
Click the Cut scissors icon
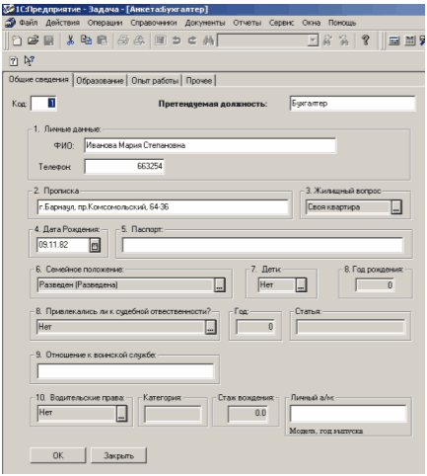(x=70, y=40)
